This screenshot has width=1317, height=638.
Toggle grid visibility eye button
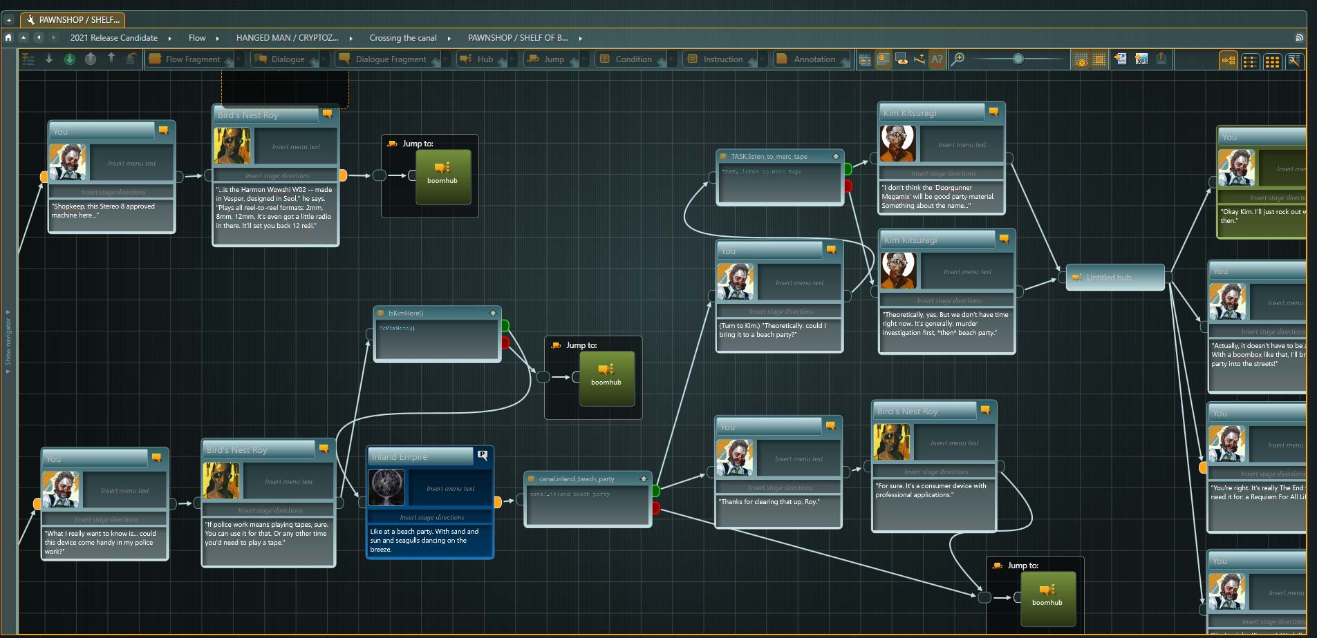point(1081,60)
